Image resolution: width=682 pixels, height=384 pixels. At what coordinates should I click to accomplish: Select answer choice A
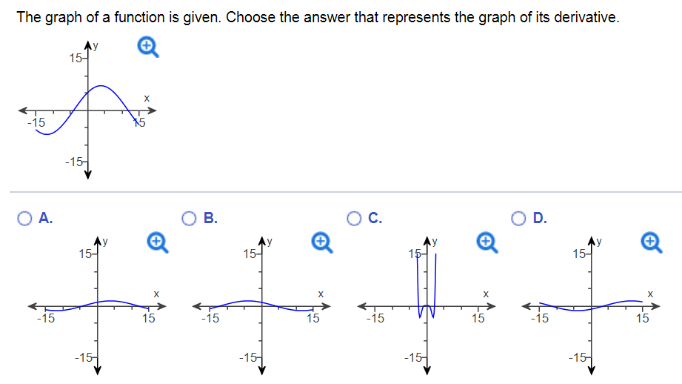point(24,218)
